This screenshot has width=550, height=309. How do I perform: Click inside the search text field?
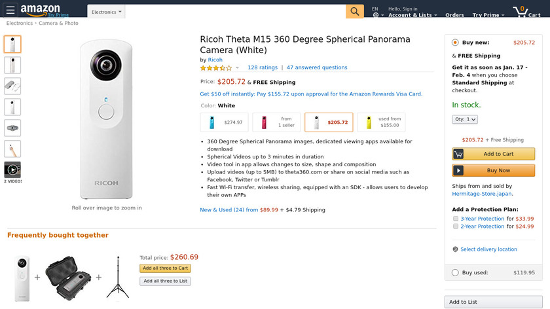tap(234, 12)
